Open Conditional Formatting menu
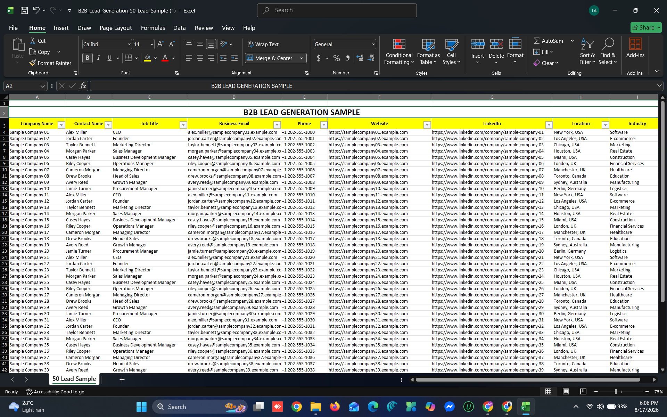The width and height of the screenshot is (667, 417). (399, 52)
